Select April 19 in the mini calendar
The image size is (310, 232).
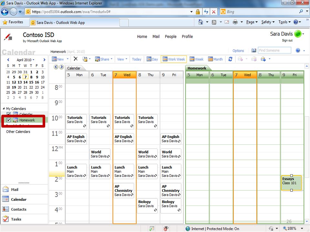(14, 87)
